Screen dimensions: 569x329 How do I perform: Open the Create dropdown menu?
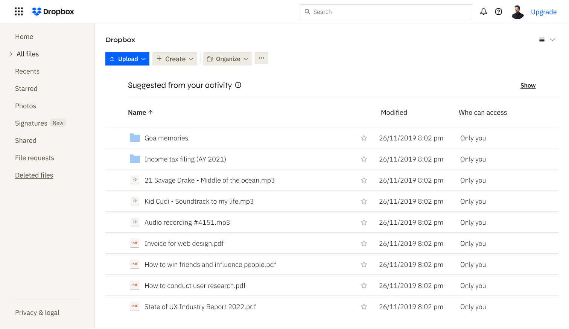pos(175,59)
